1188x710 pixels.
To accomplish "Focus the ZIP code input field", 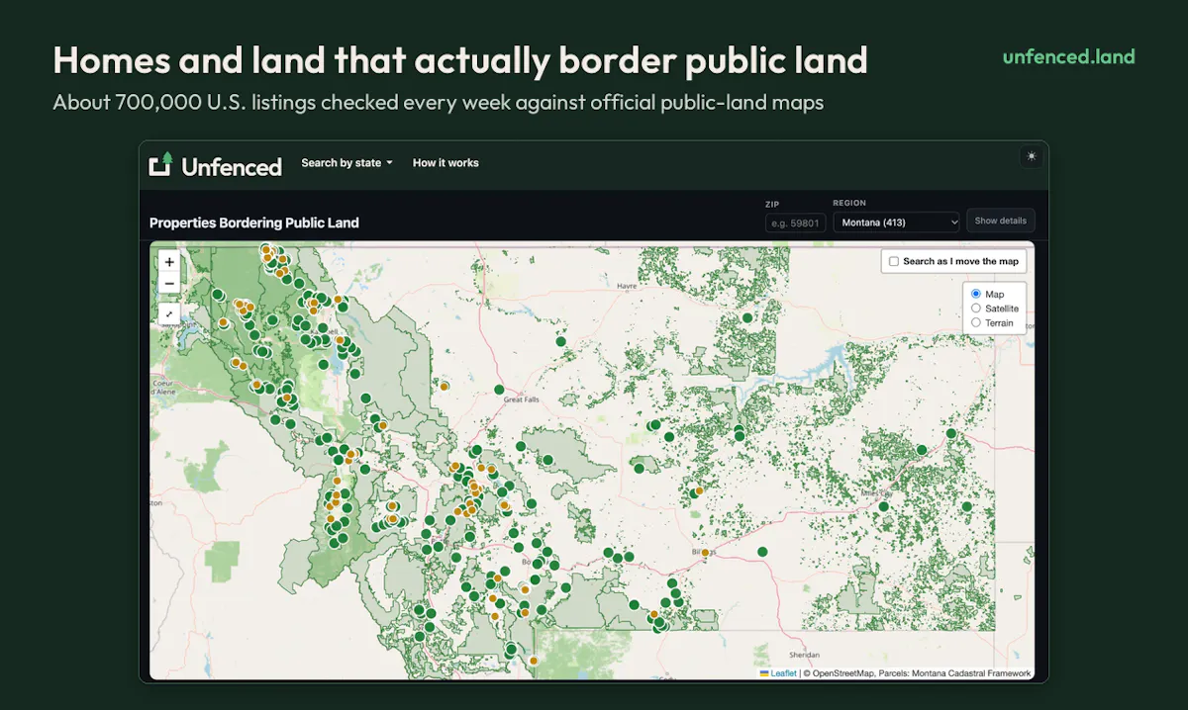I will pos(795,222).
